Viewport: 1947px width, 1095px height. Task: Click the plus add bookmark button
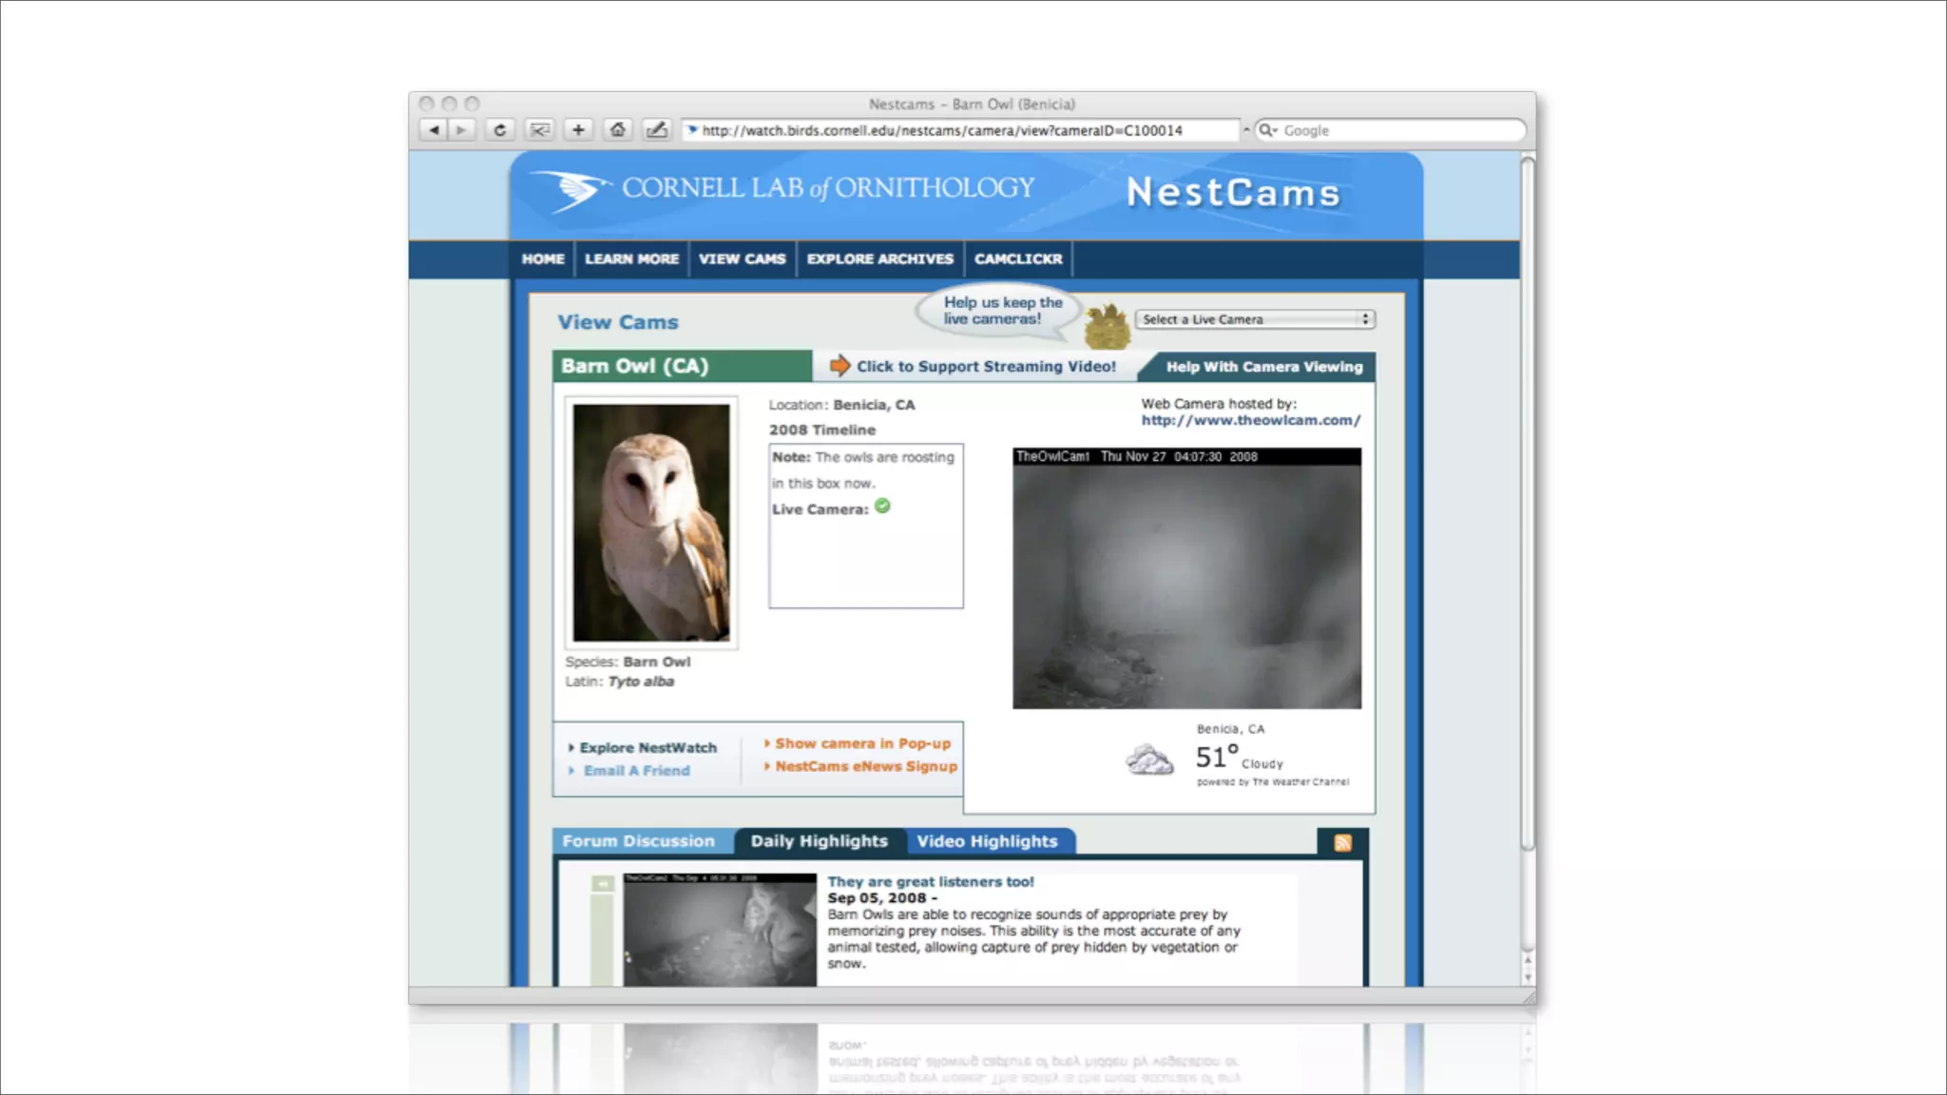coord(578,130)
